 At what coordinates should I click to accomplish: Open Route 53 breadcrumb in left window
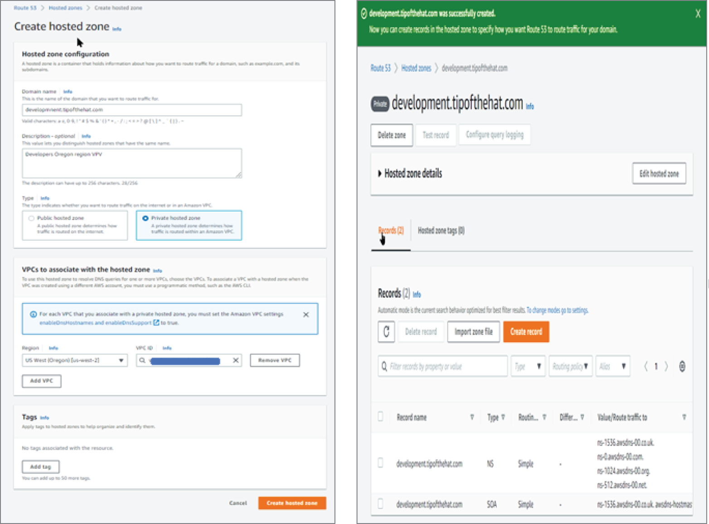click(x=25, y=8)
